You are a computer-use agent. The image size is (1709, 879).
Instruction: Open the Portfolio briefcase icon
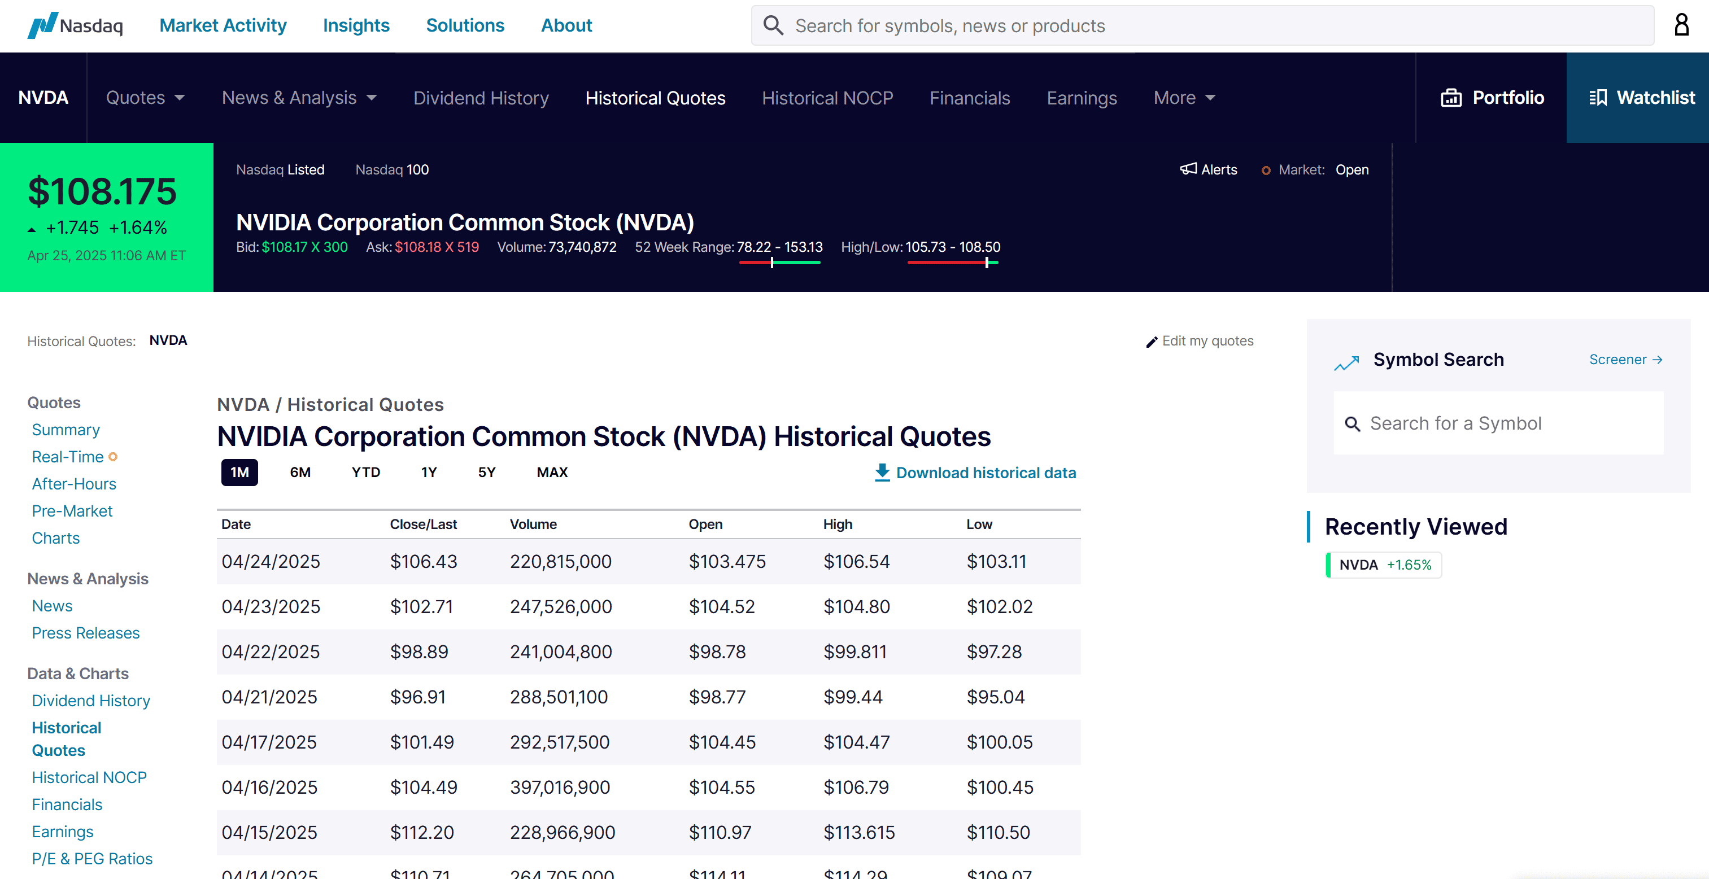(x=1451, y=98)
